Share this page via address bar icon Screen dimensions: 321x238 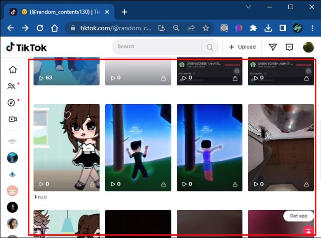tap(191, 28)
